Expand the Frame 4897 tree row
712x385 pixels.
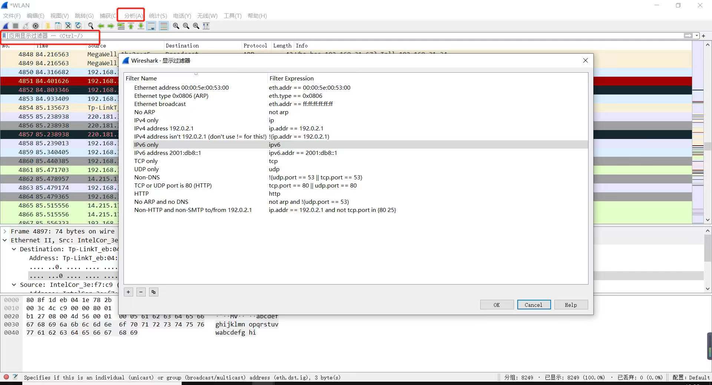pos(5,231)
